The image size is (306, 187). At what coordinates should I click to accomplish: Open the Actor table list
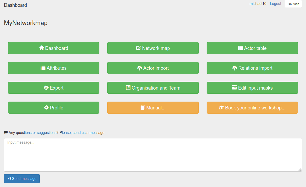click(252, 48)
